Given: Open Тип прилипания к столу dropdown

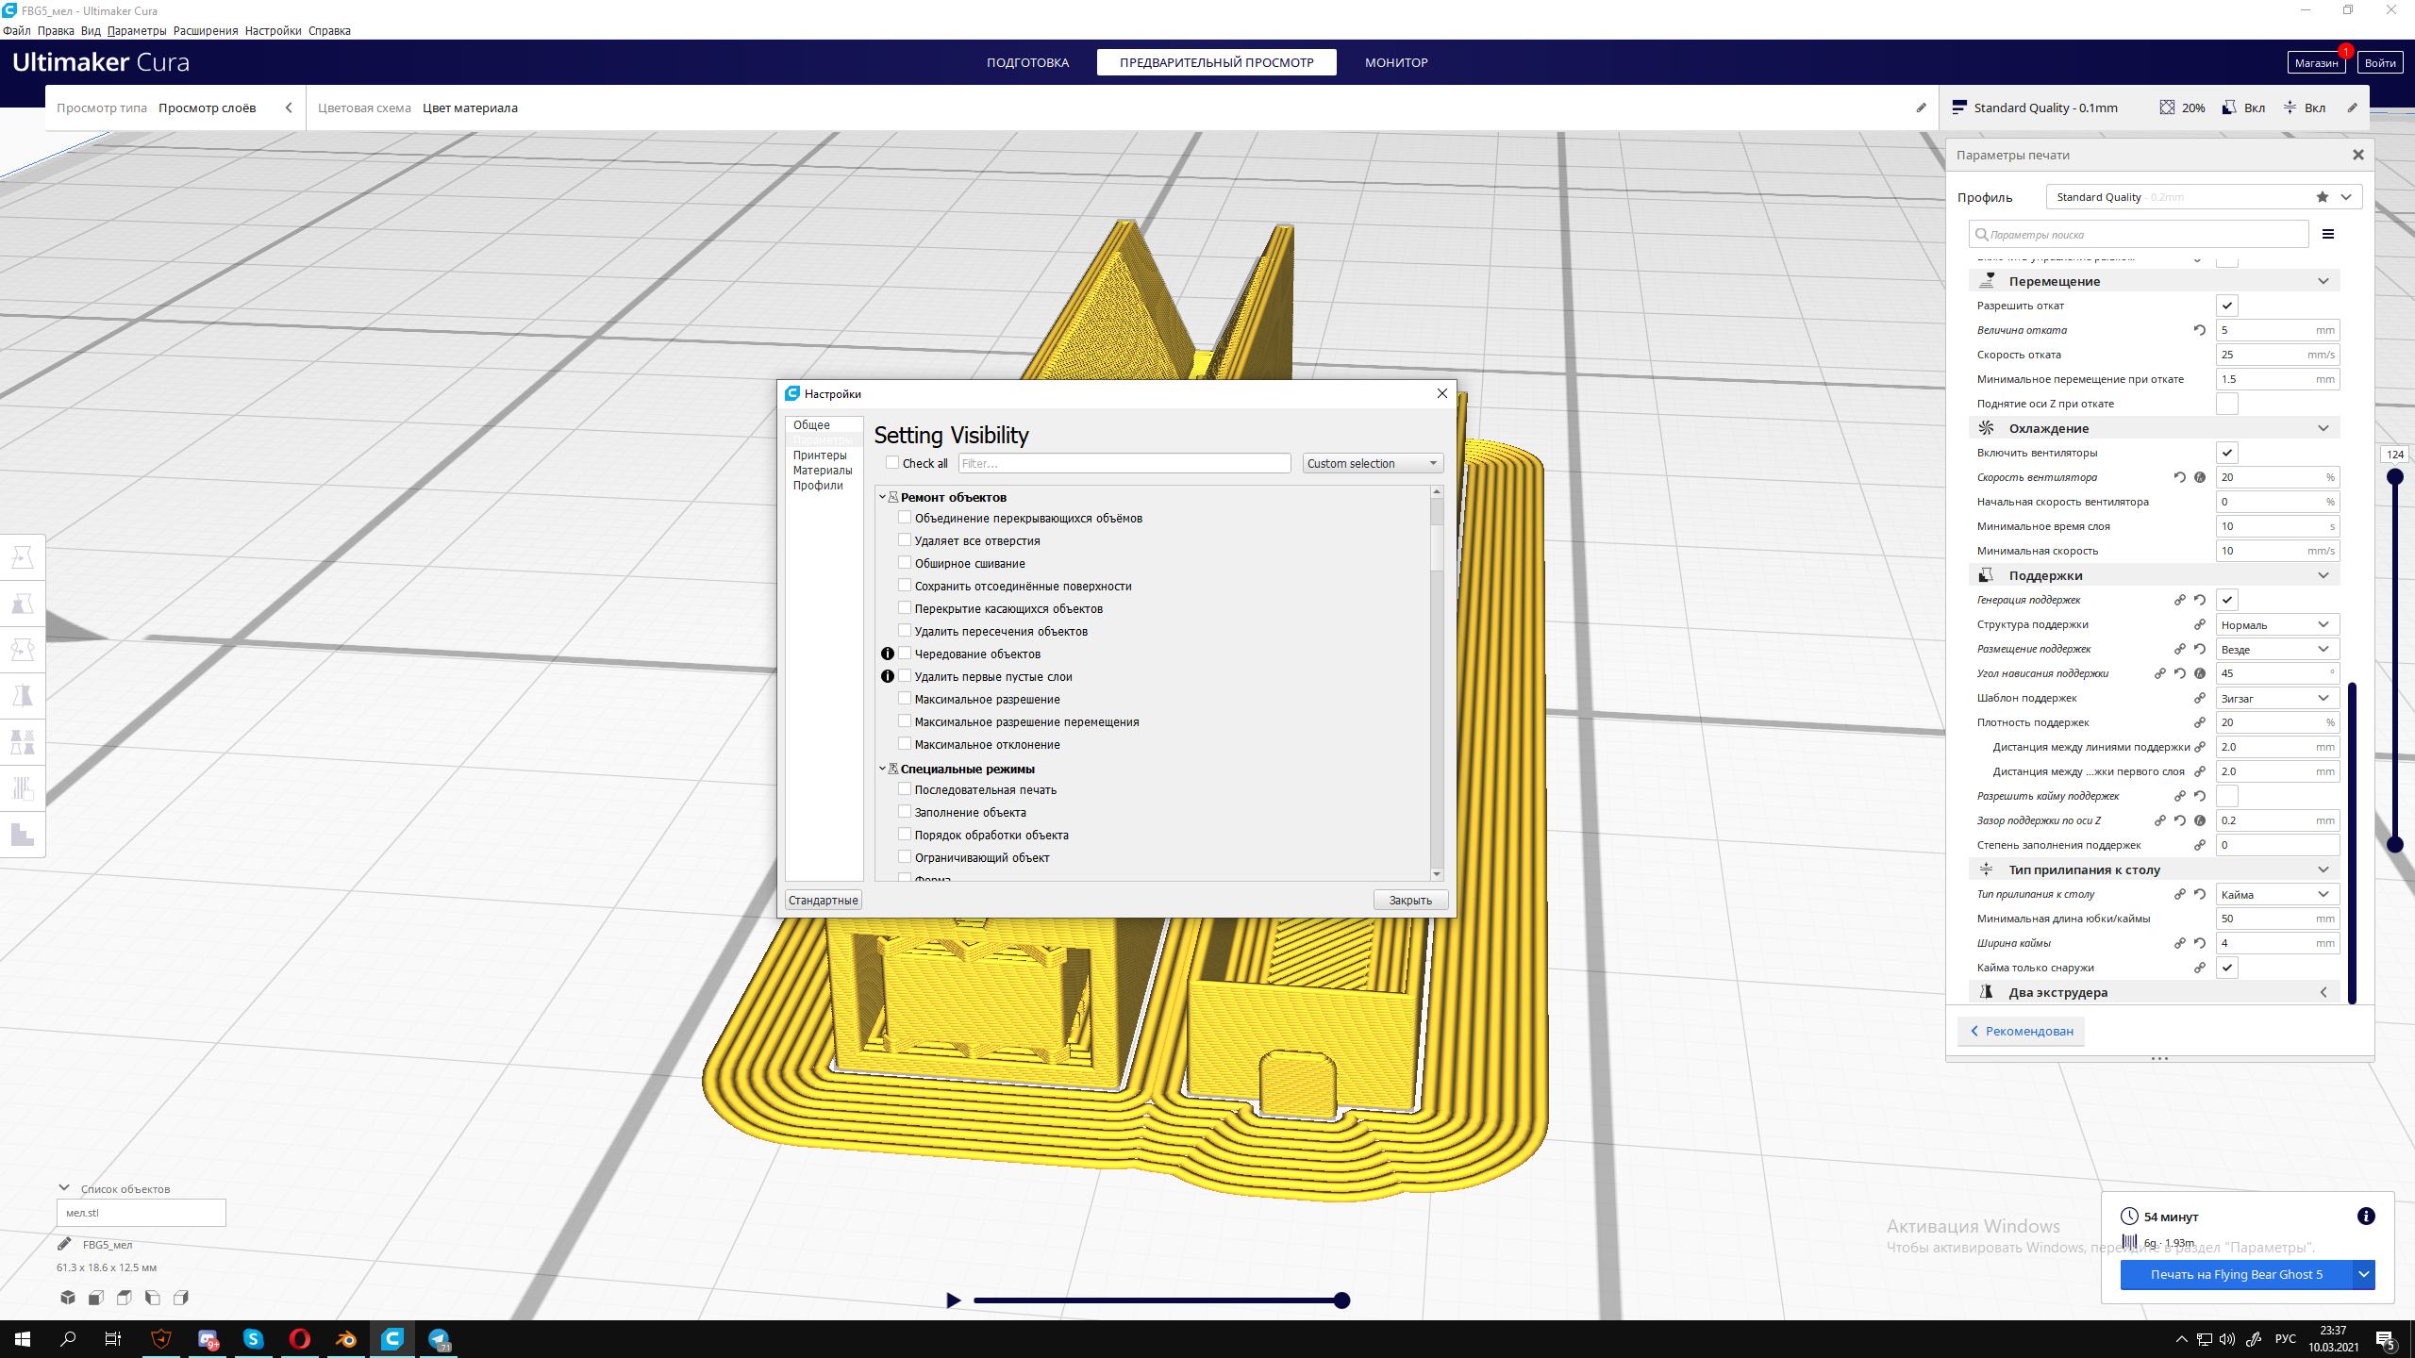Looking at the screenshot, I should [2276, 894].
